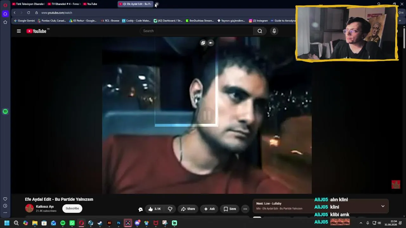Screen dimensions: 406x228
Task: Open the more actions three-dot menu
Action: click(245, 209)
